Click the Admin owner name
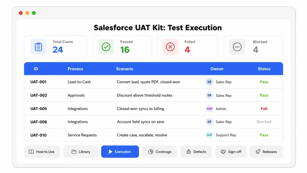This screenshot has height=173, width=307. pyautogui.click(x=221, y=109)
